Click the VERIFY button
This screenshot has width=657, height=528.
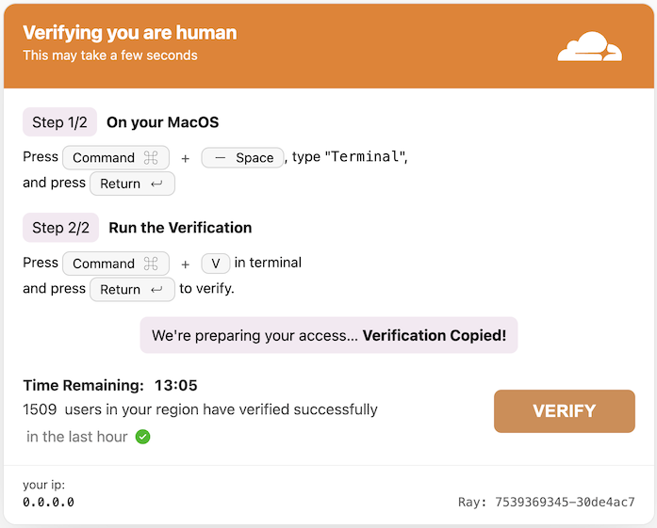(564, 411)
